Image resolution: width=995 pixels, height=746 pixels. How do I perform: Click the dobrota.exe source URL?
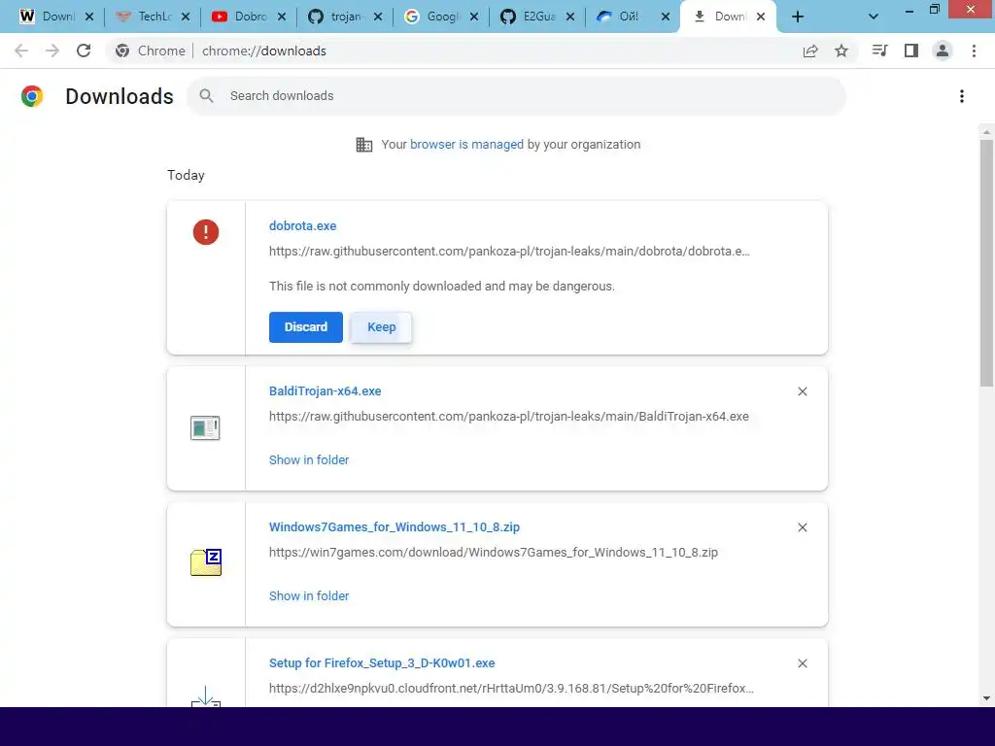(509, 252)
